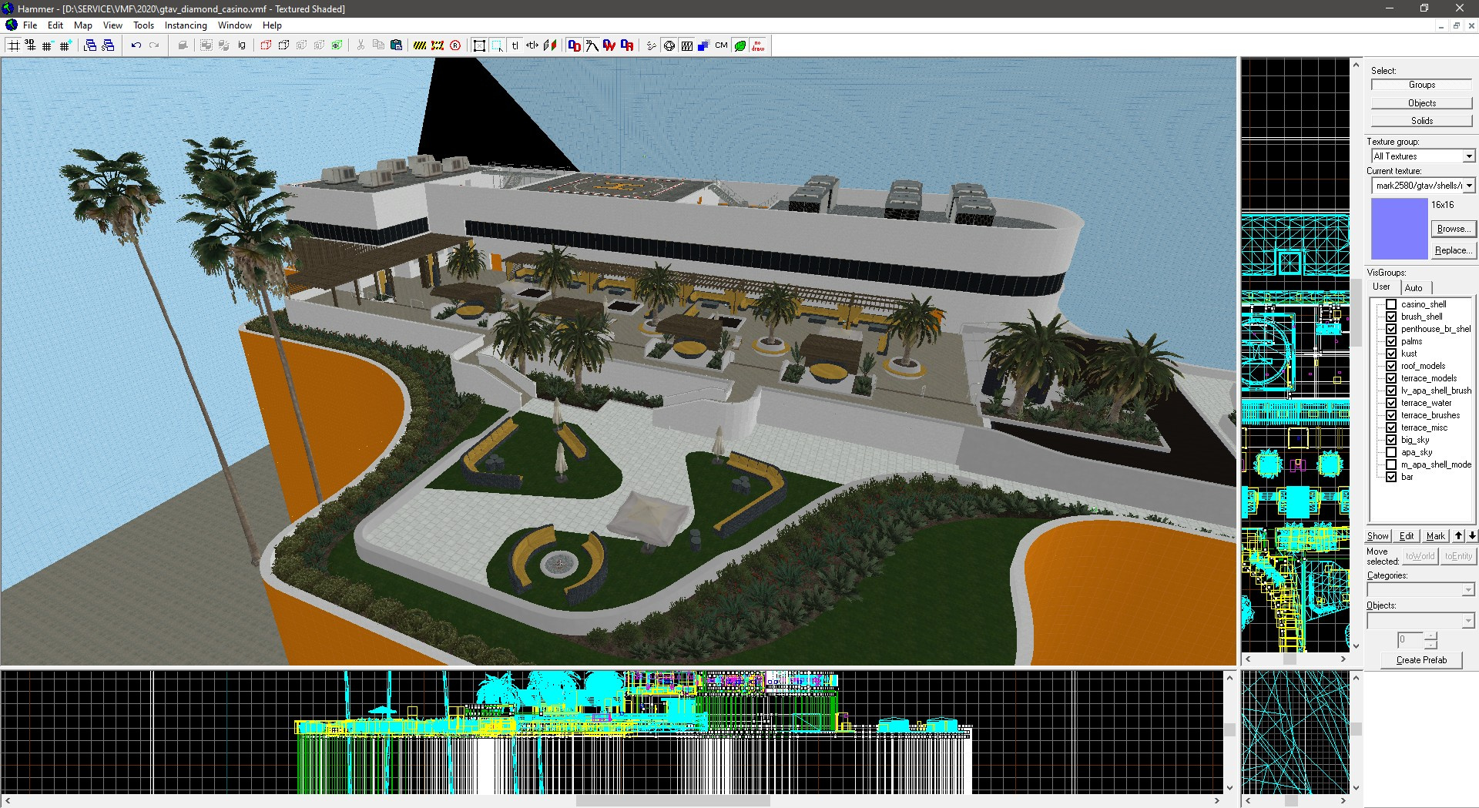The height and width of the screenshot is (808, 1479).
Task: Click the Show visgroup button
Action: [x=1378, y=536]
